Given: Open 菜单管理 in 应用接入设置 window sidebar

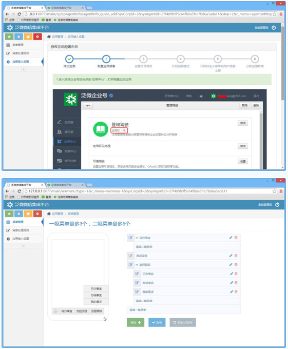Looking at the screenshot, I should click(x=24, y=45).
